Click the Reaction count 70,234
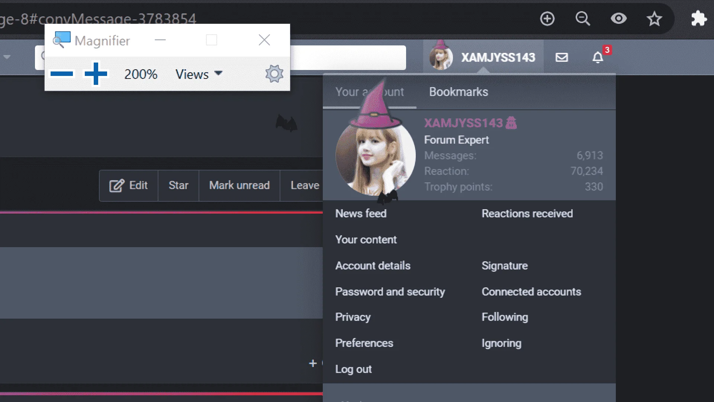 point(587,171)
